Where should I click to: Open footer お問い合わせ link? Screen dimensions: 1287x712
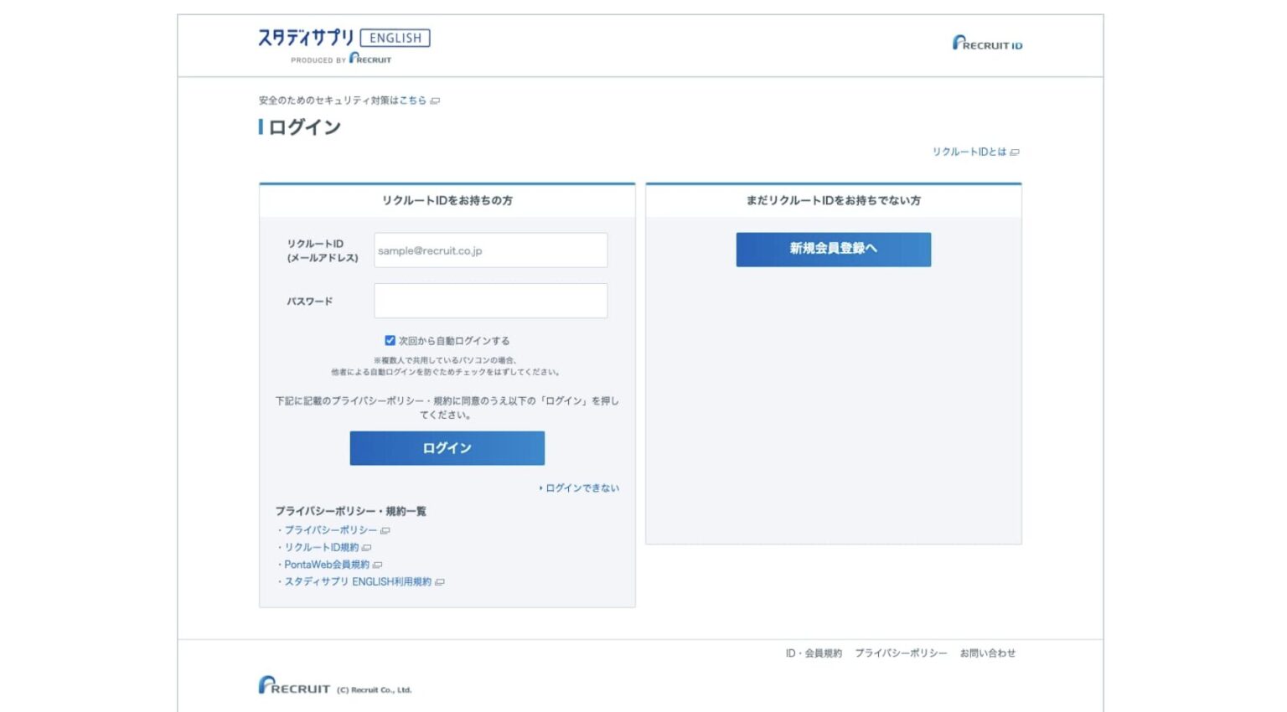click(x=987, y=653)
